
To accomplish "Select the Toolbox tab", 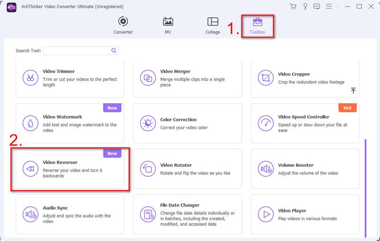I will (x=257, y=26).
